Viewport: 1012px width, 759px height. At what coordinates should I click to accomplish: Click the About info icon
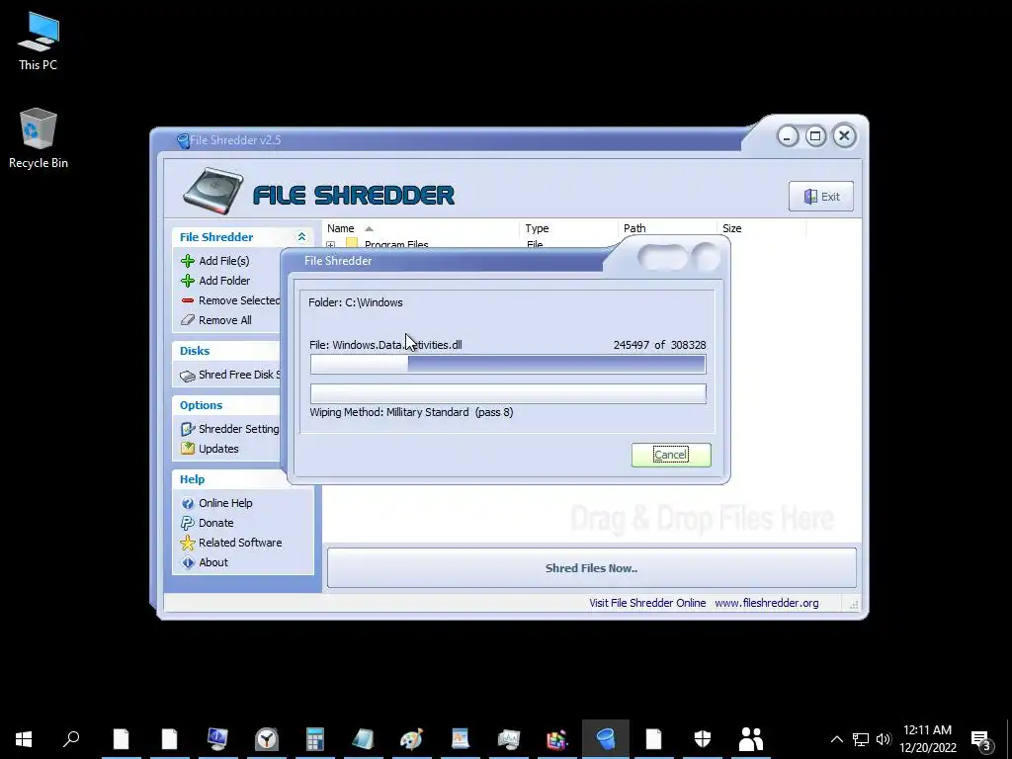click(188, 562)
